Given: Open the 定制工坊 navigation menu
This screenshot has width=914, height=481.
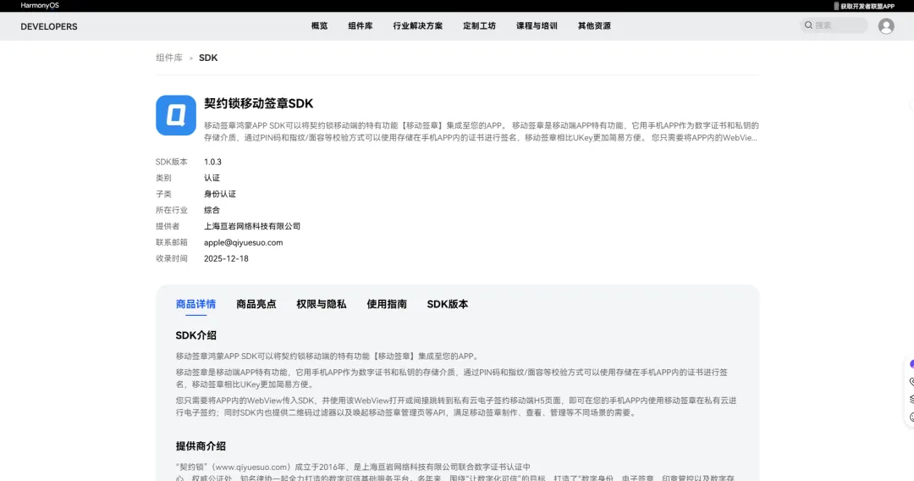Looking at the screenshot, I should tap(479, 25).
